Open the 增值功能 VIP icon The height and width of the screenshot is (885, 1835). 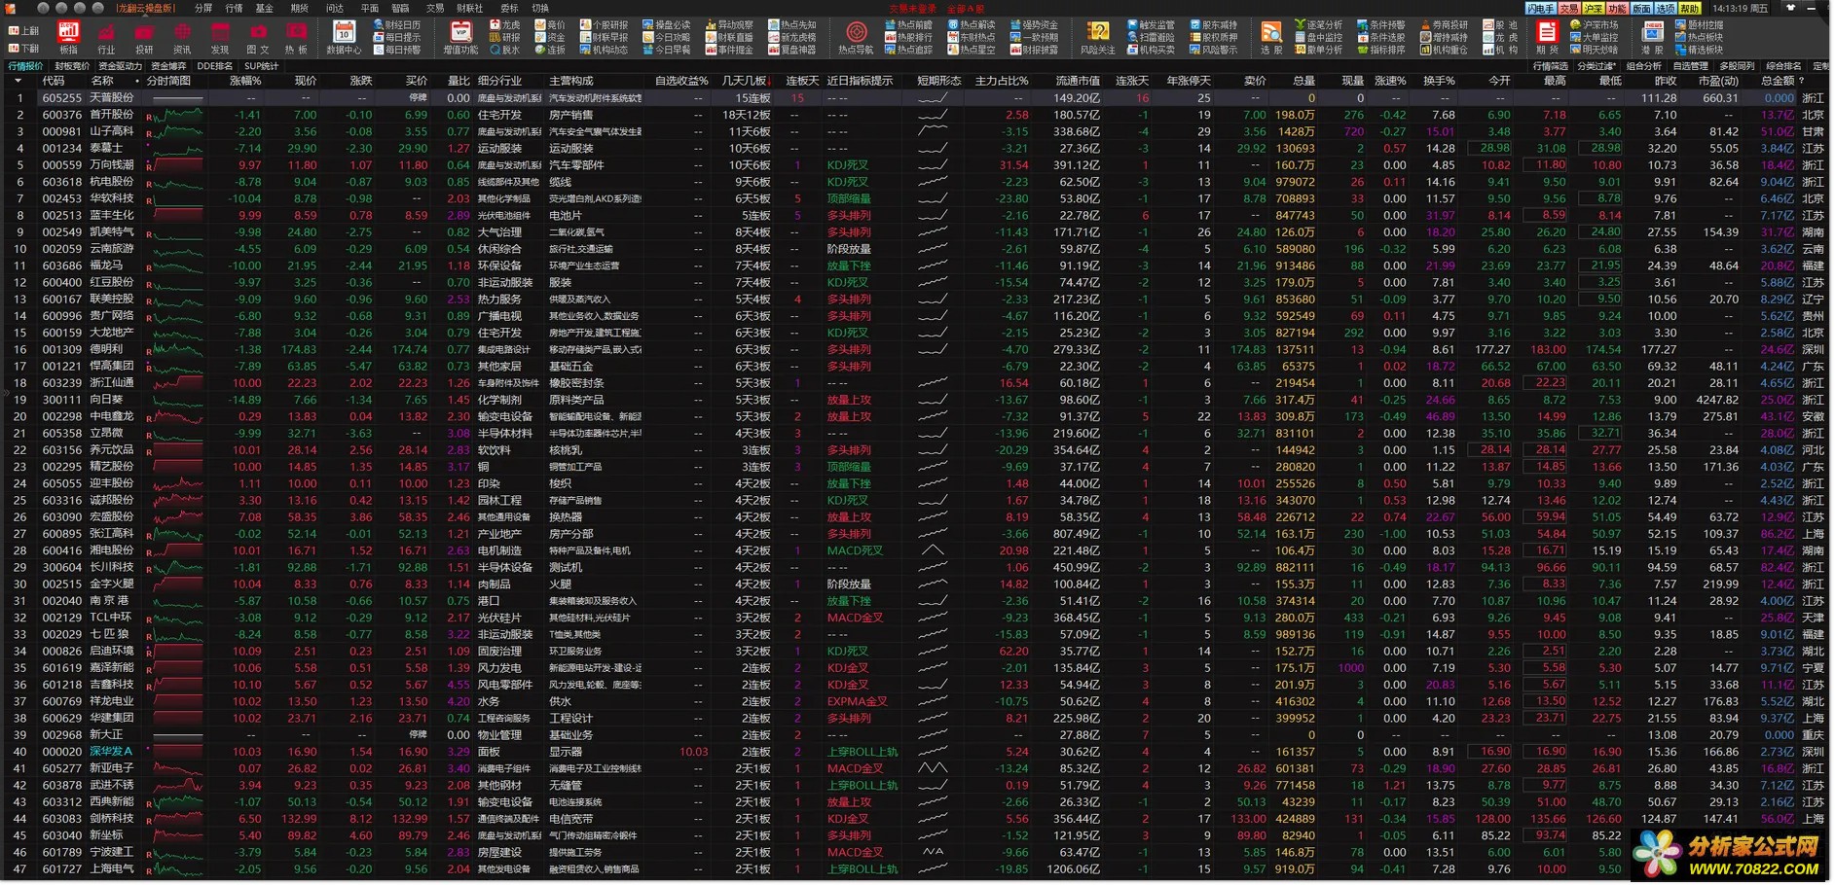(460, 37)
